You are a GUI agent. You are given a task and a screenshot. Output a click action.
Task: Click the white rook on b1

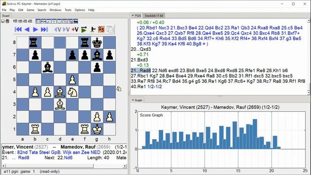click(x=35, y=129)
